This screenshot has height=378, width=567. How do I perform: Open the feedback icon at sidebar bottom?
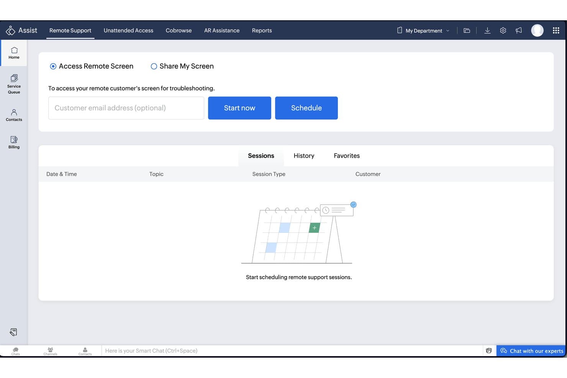point(13,332)
